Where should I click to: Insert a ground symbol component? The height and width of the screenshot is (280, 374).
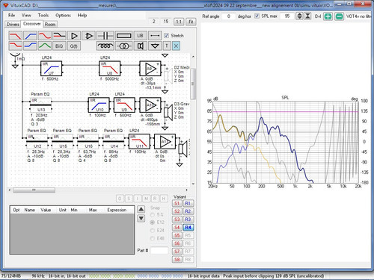(155, 46)
